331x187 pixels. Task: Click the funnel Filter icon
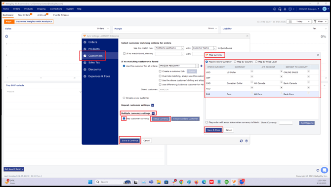click(x=315, y=22)
